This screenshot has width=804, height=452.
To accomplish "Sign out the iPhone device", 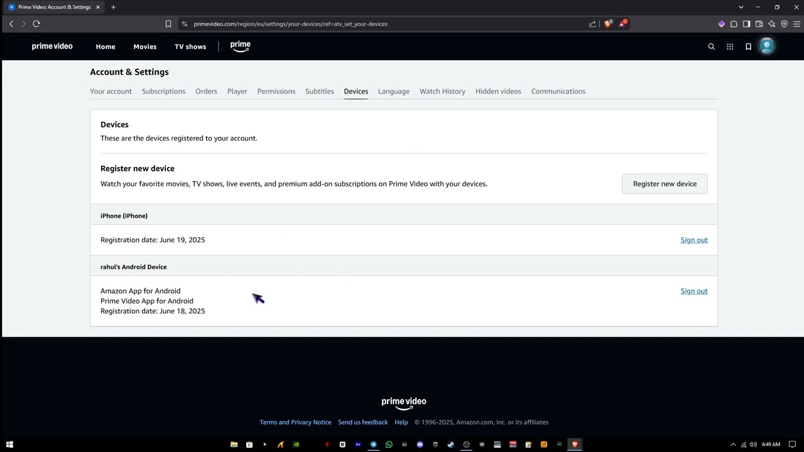I will (x=694, y=240).
